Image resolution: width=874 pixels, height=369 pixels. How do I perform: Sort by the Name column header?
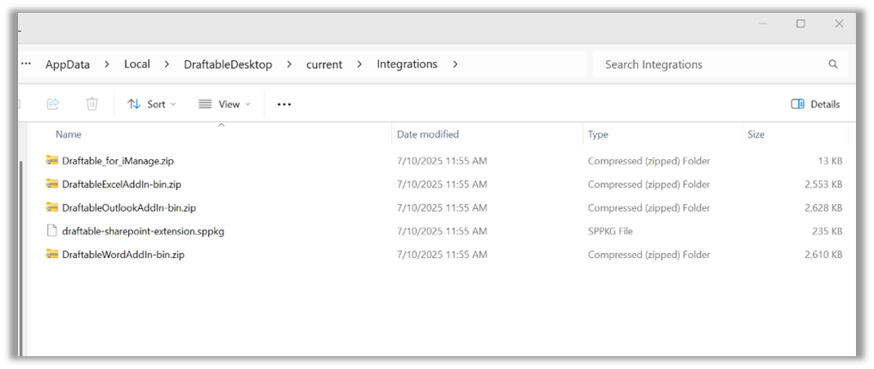[x=69, y=134]
